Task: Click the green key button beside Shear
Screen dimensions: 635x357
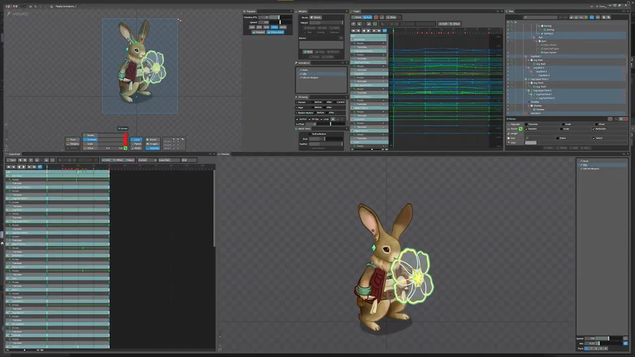Action: click(x=125, y=148)
